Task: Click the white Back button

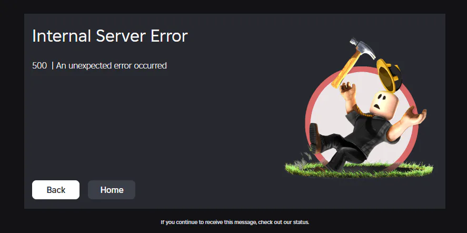Action: coord(56,190)
